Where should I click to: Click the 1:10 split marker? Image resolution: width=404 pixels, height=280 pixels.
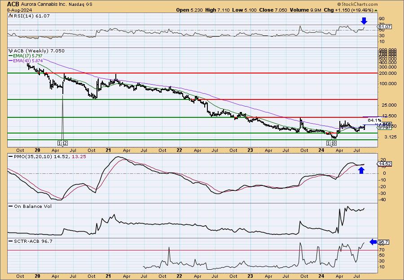tap(332, 143)
